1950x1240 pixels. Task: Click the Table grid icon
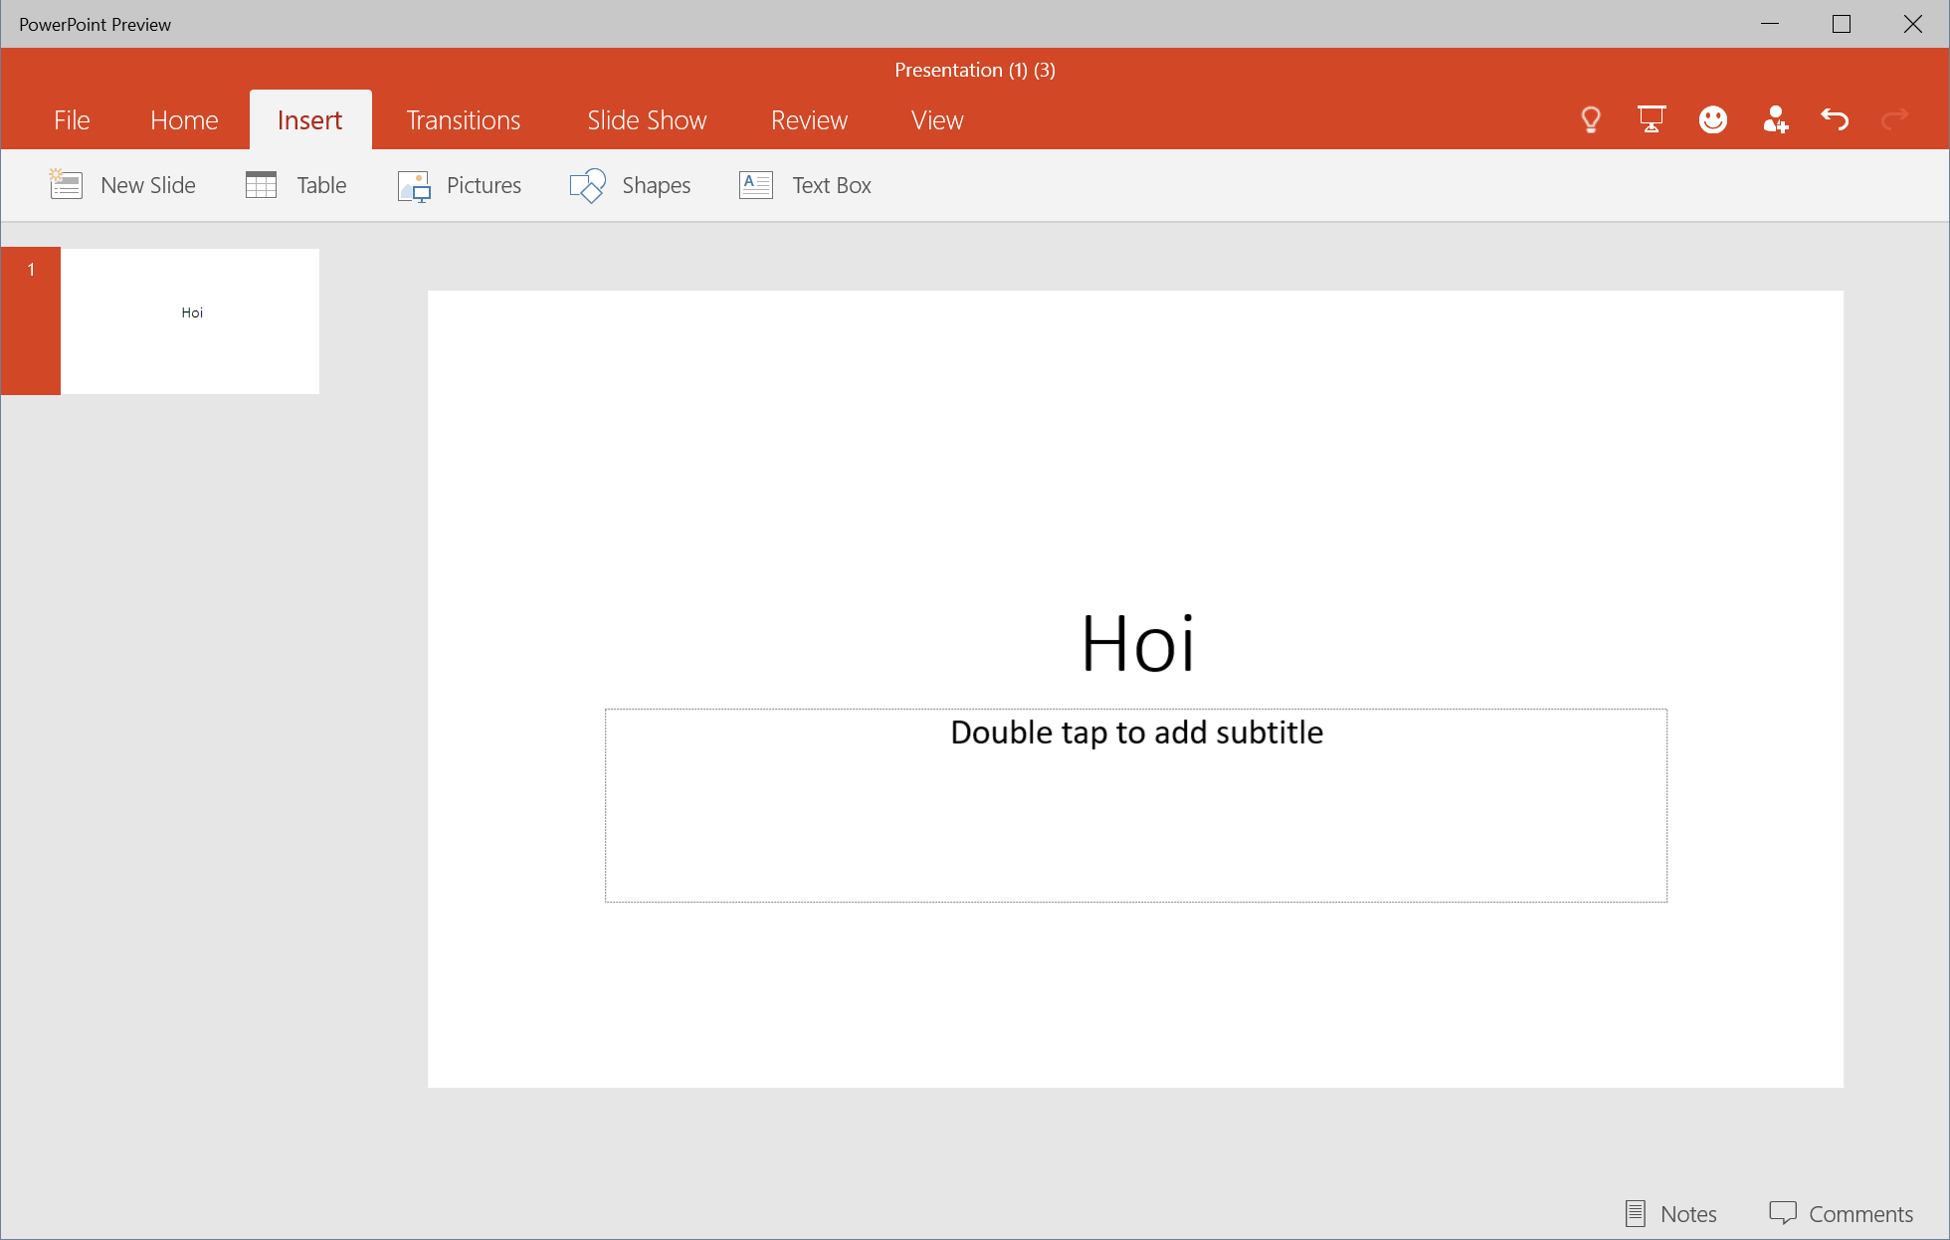[x=261, y=185]
